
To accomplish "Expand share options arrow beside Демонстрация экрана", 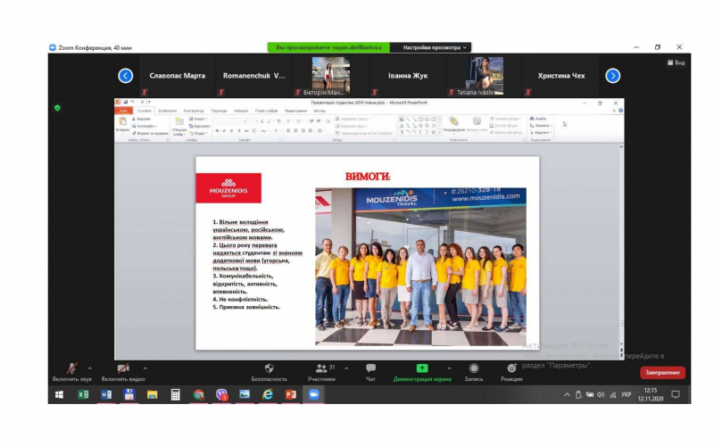I will 450,368.
